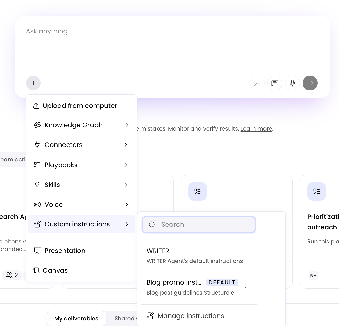This screenshot has height=326, width=339.
Task: Click the Canvas scroll icon
Action: tap(36, 270)
